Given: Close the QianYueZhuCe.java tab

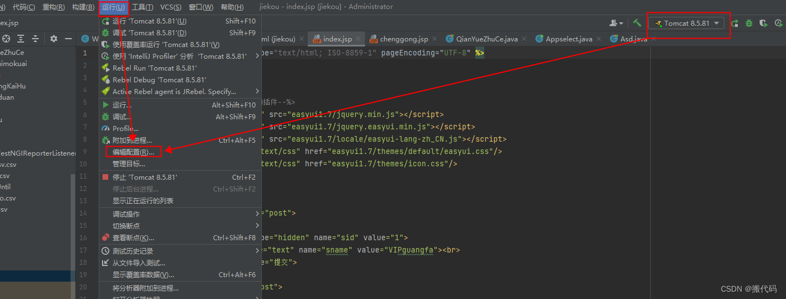Looking at the screenshot, I should [524, 39].
